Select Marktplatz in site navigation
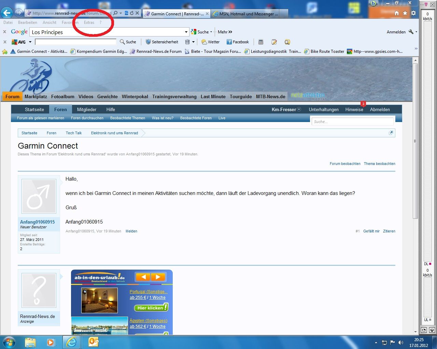The height and width of the screenshot is (349, 437). (36, 96)
